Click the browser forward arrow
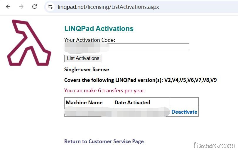The height and width of the screenshot is (154, 238). (x=21, y=7)
